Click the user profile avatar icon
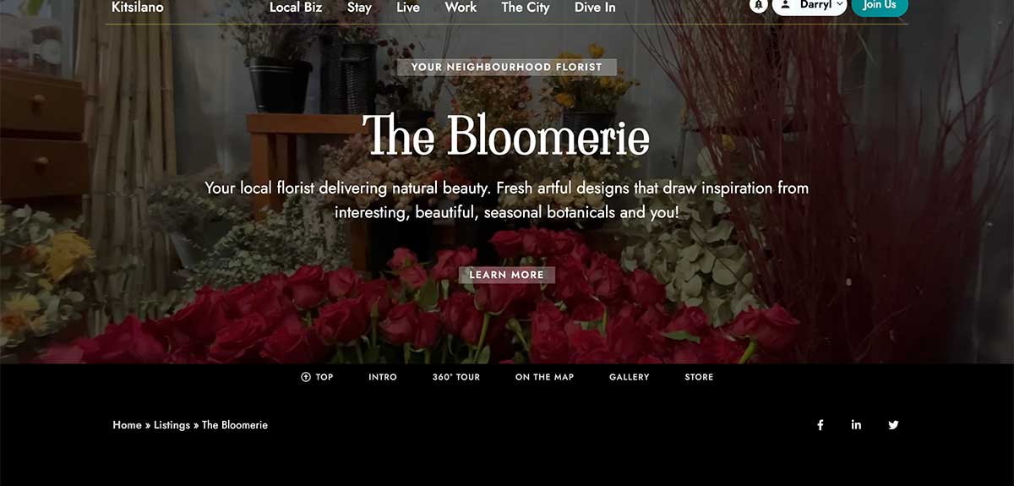The height and width of the screenshot is (486, 1014). 785,5
